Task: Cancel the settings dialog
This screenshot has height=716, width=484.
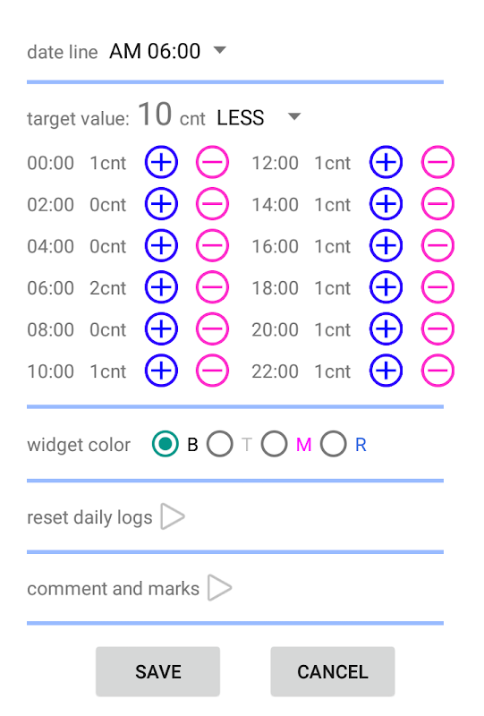Action: 333,672
